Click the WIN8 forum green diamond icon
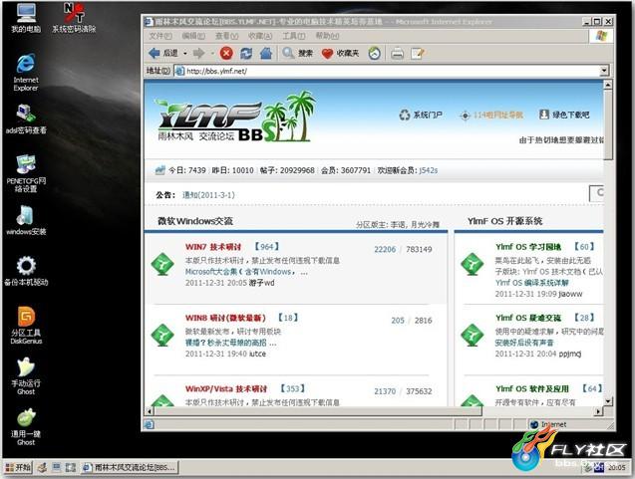Image resolution: width=635 pixels, height=479 pixels. [x=162, y=335]
